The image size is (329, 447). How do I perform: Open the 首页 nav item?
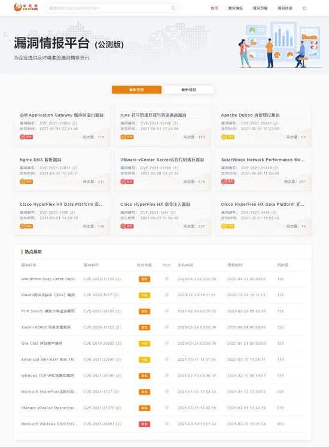click(x=214, y=8)
